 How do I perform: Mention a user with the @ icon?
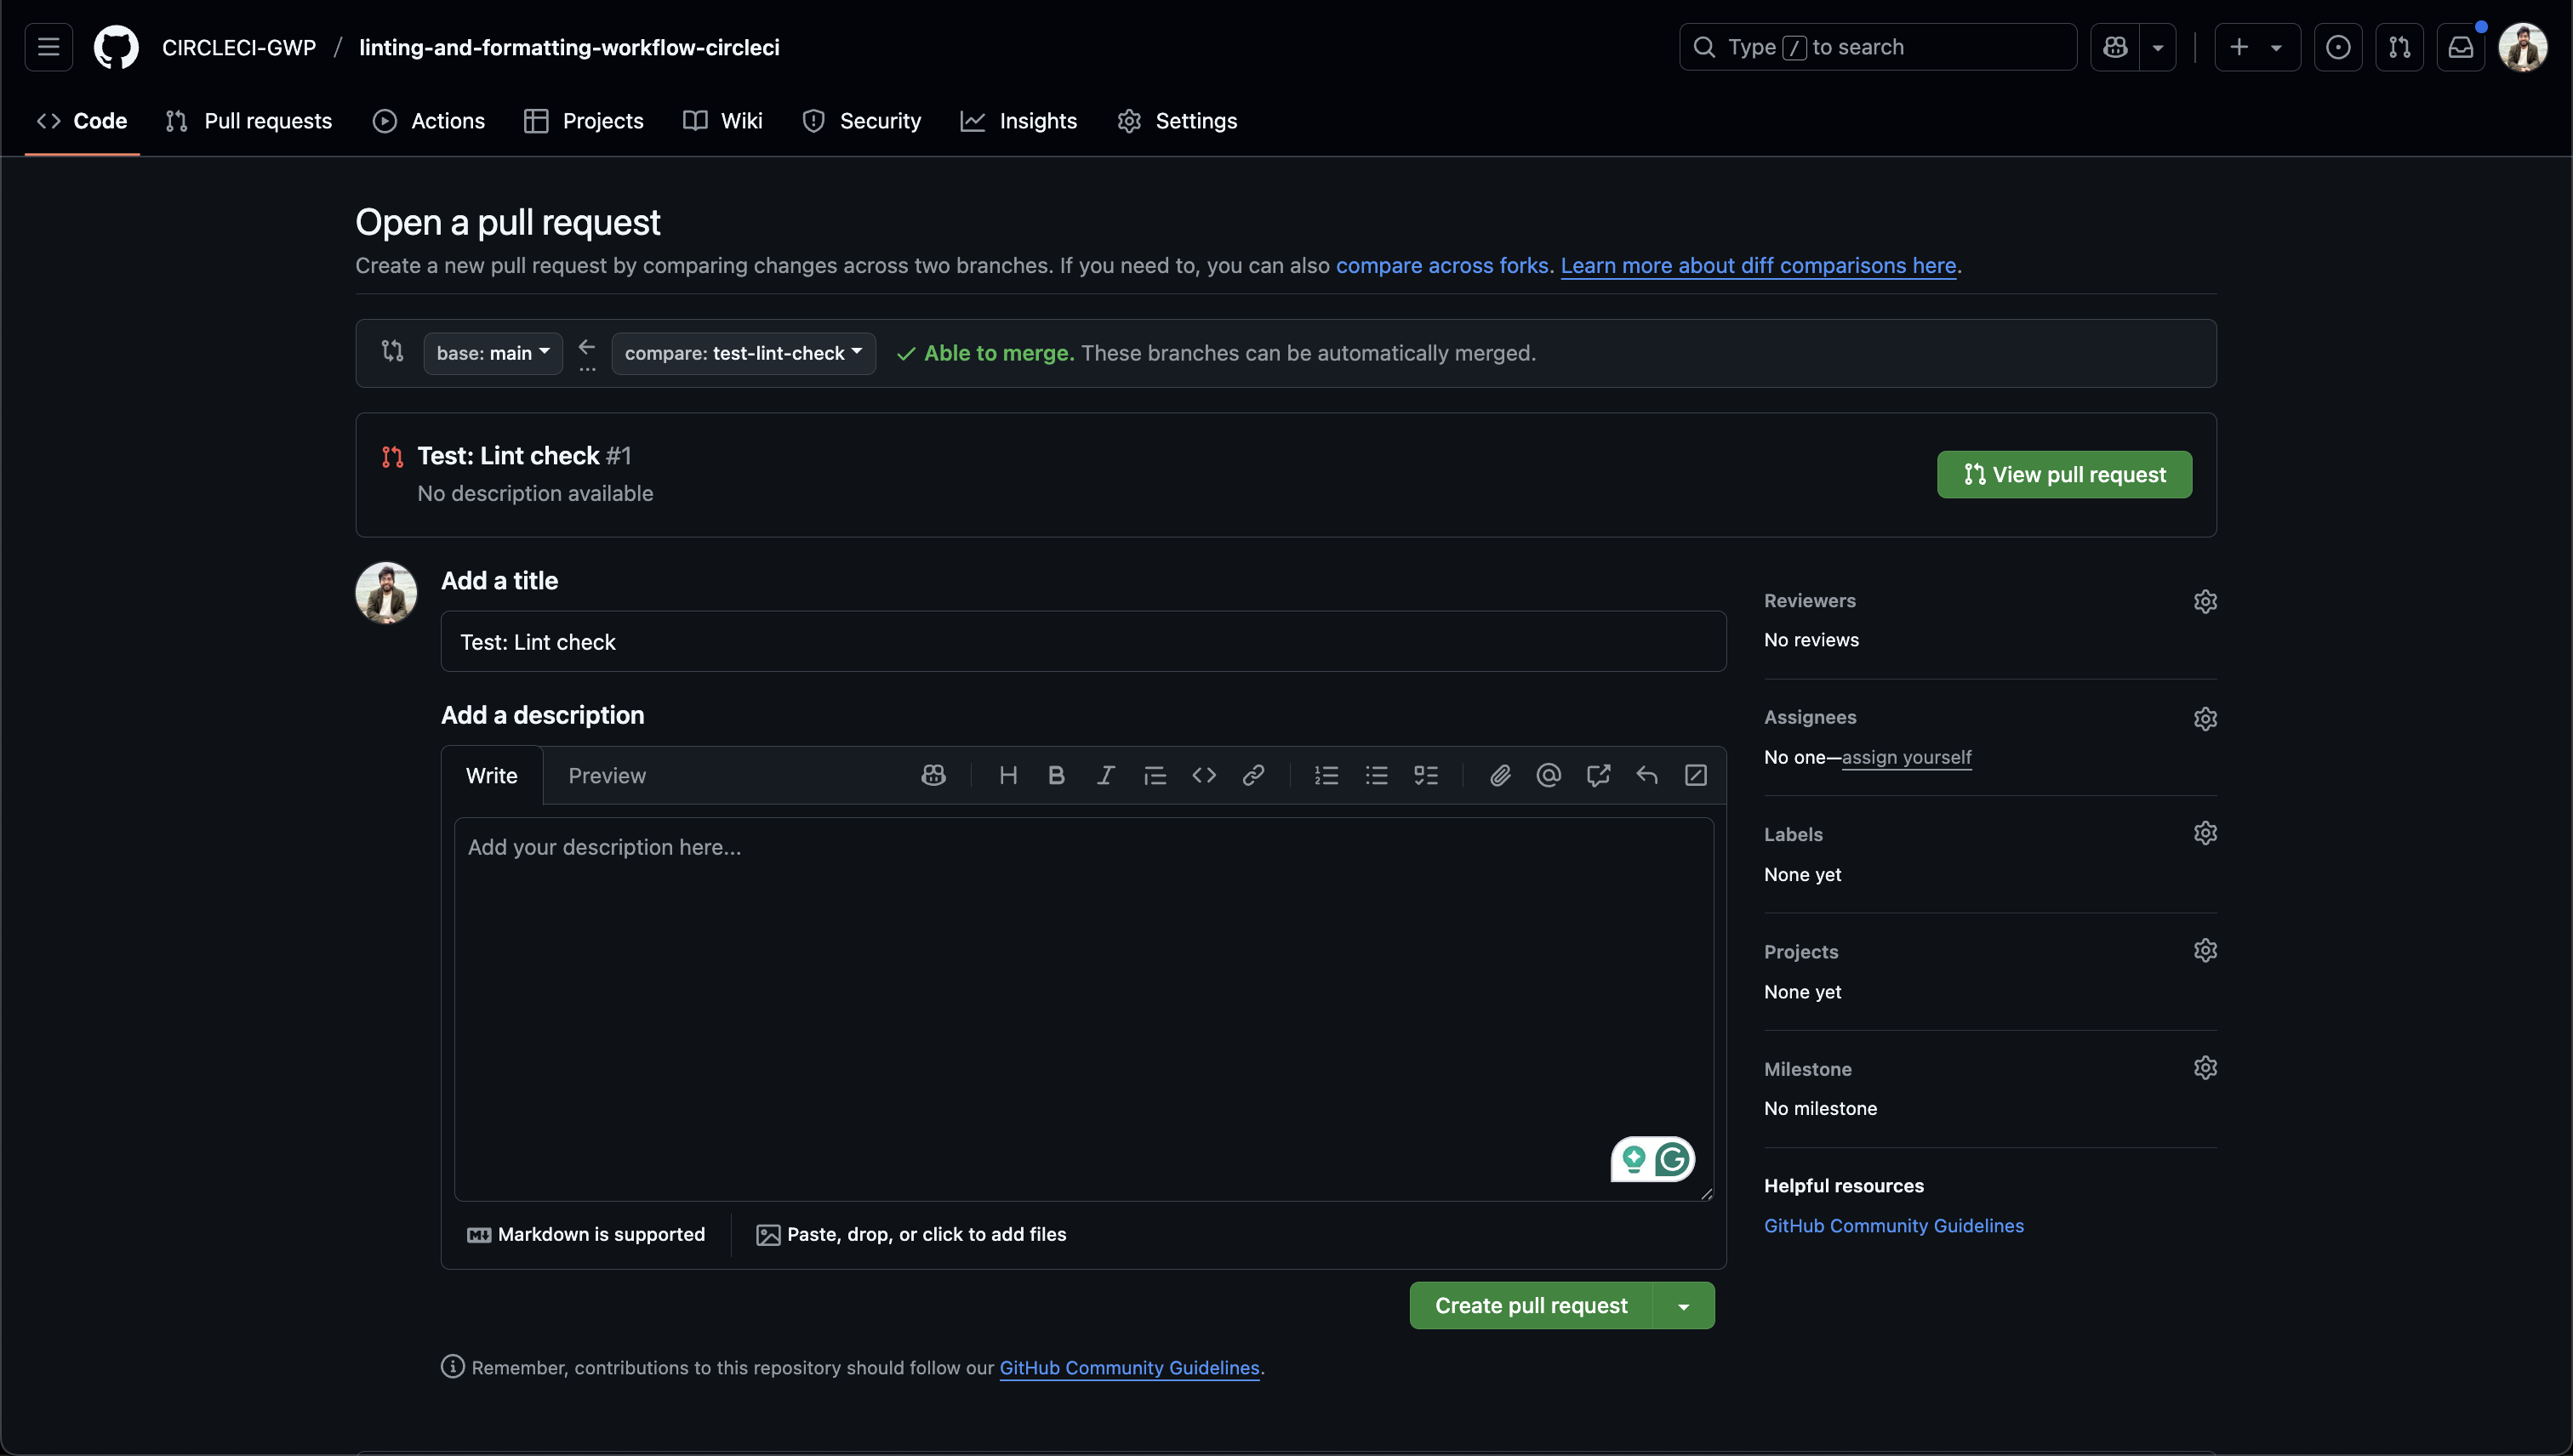(1548, 775)
